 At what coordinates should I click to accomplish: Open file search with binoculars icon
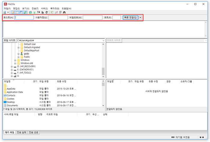click(64, 13)
